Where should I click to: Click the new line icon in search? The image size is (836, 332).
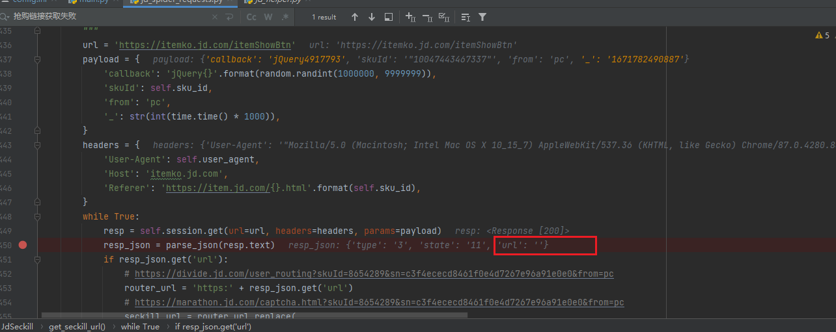click(x=229, y=17)
